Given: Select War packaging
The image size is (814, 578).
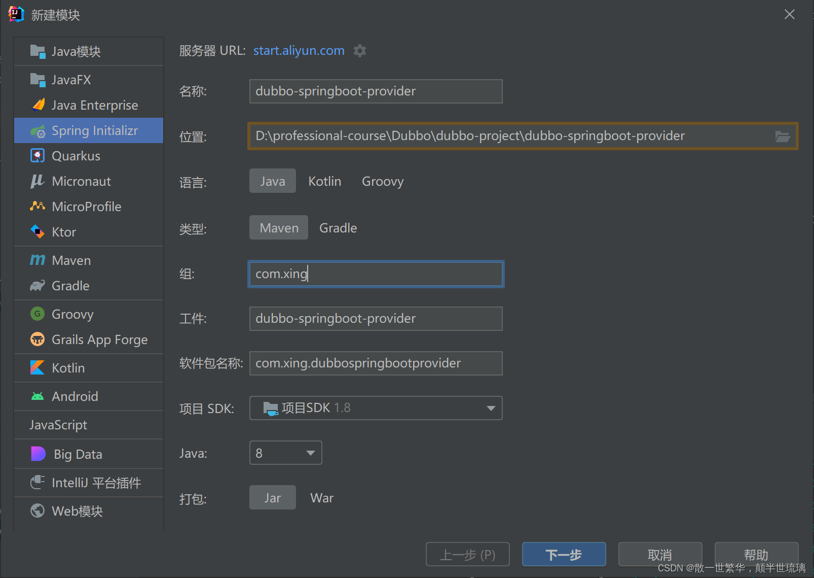Looking at the screenshot, I should pyautogui.click(x=322, y=498).
